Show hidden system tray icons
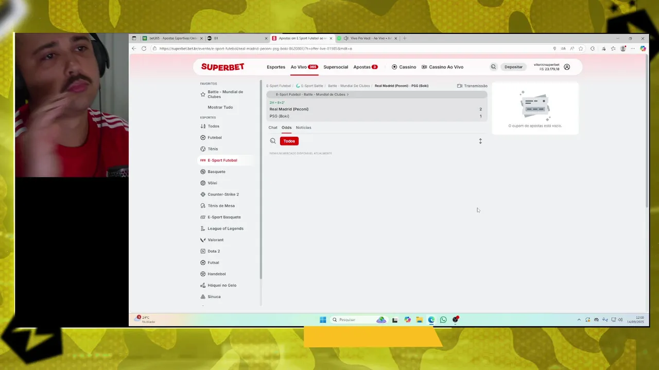Screen dimensions: 659x370 click(x=579, y=320)
